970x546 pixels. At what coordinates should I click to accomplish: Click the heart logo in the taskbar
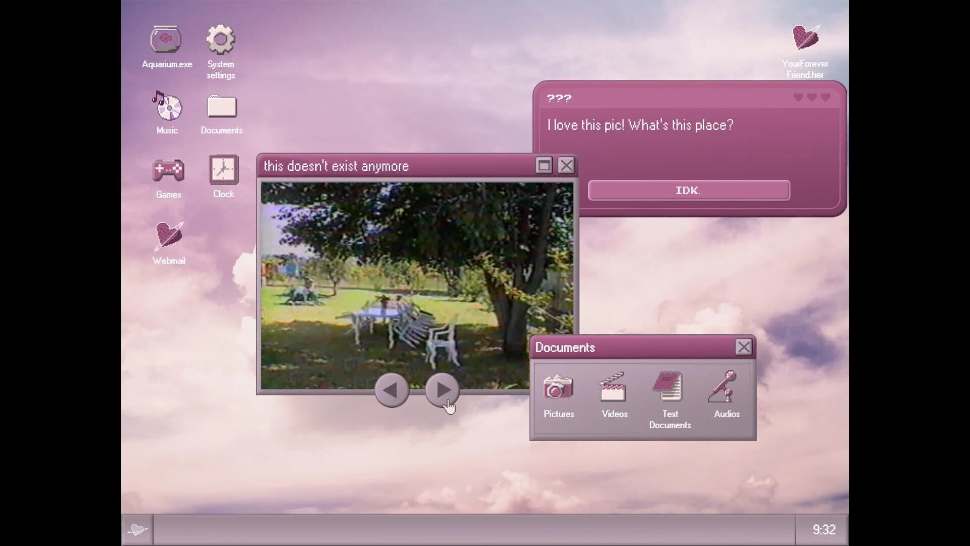point(137,530)
